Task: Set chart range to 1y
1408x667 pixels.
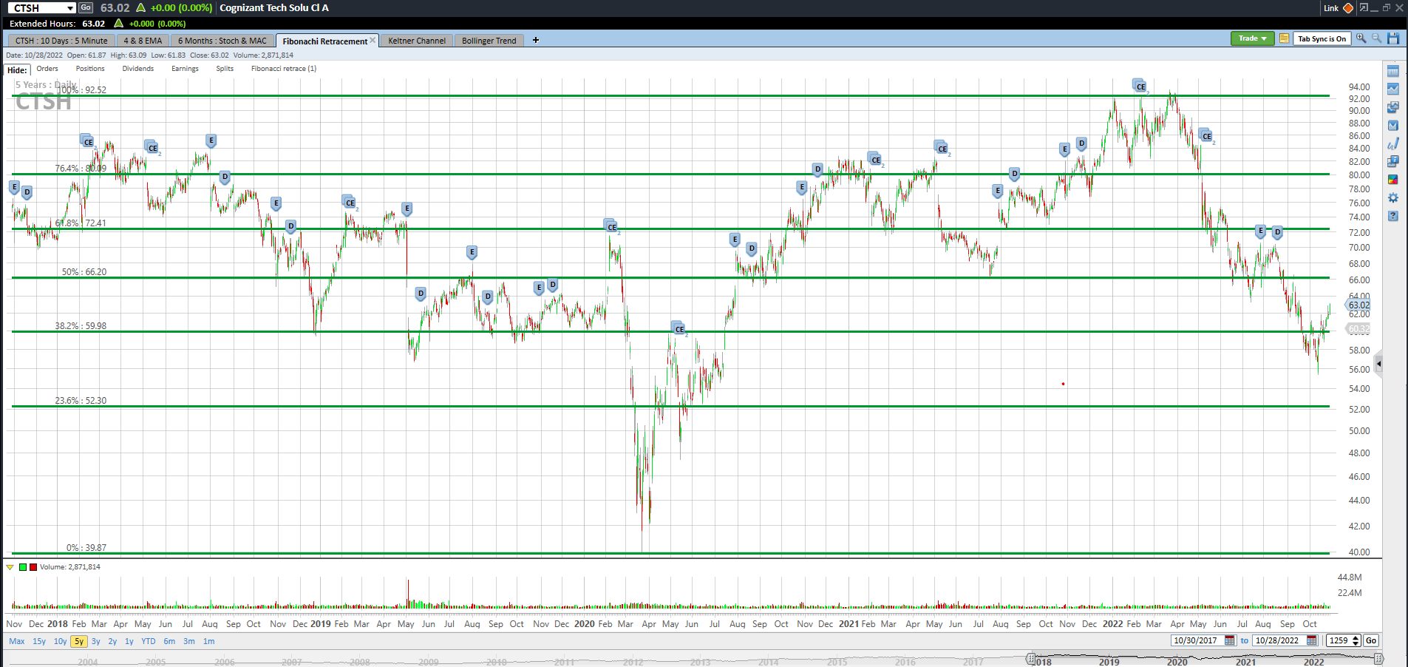Action: pyautogui.click(x=129, y=641)
